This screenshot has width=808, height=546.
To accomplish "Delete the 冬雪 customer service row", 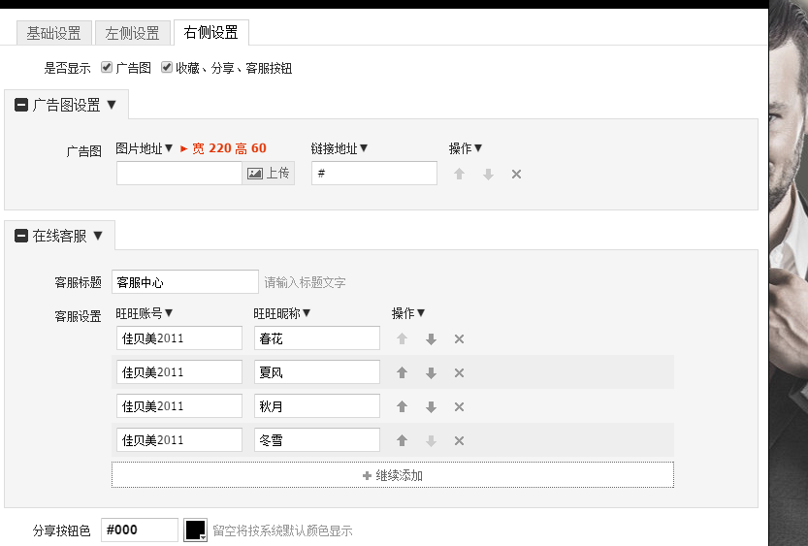I will point(459,441).
